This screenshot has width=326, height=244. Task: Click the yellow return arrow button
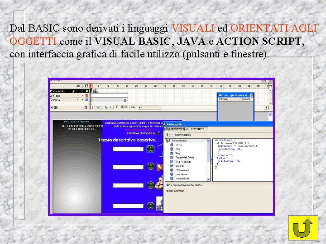[x=303, y=228]
